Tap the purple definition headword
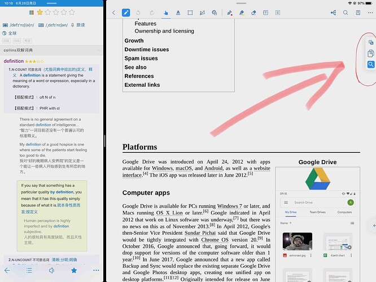 click(x=14, y=61)
